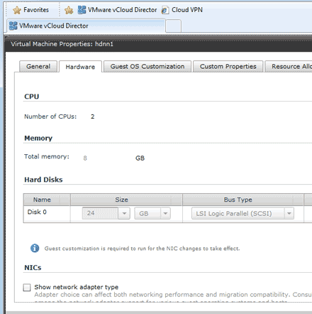This screenshot has width=312, height=314.
Task: Click the Cloud VPN page icon
Action: [x=165, y=10]
